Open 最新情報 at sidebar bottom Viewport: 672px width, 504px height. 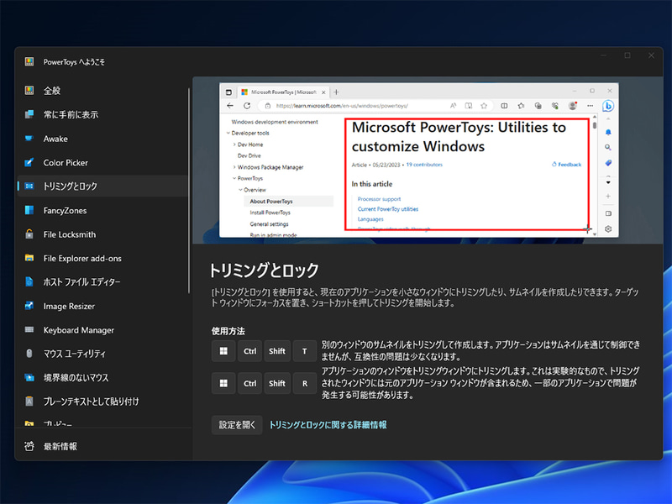[x=102, y=446]
